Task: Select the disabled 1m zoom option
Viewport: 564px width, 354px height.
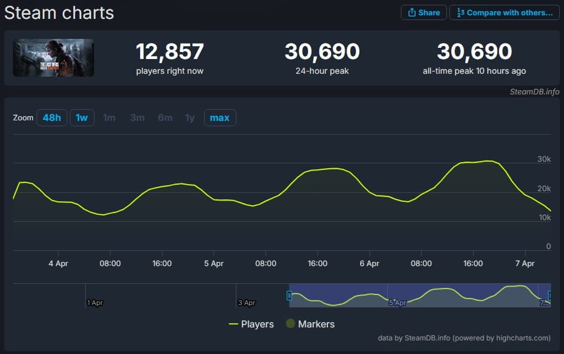Action: point(109,118)
